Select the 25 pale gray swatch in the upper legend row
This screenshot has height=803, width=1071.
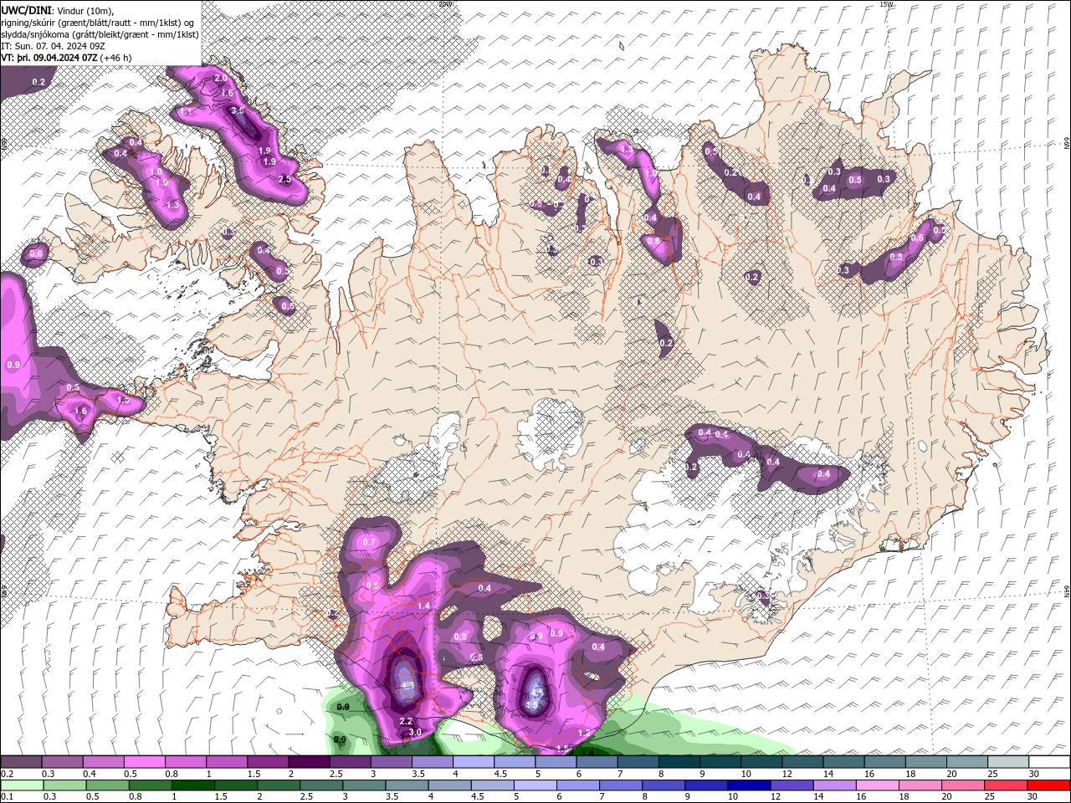(x=1007, y=762)
